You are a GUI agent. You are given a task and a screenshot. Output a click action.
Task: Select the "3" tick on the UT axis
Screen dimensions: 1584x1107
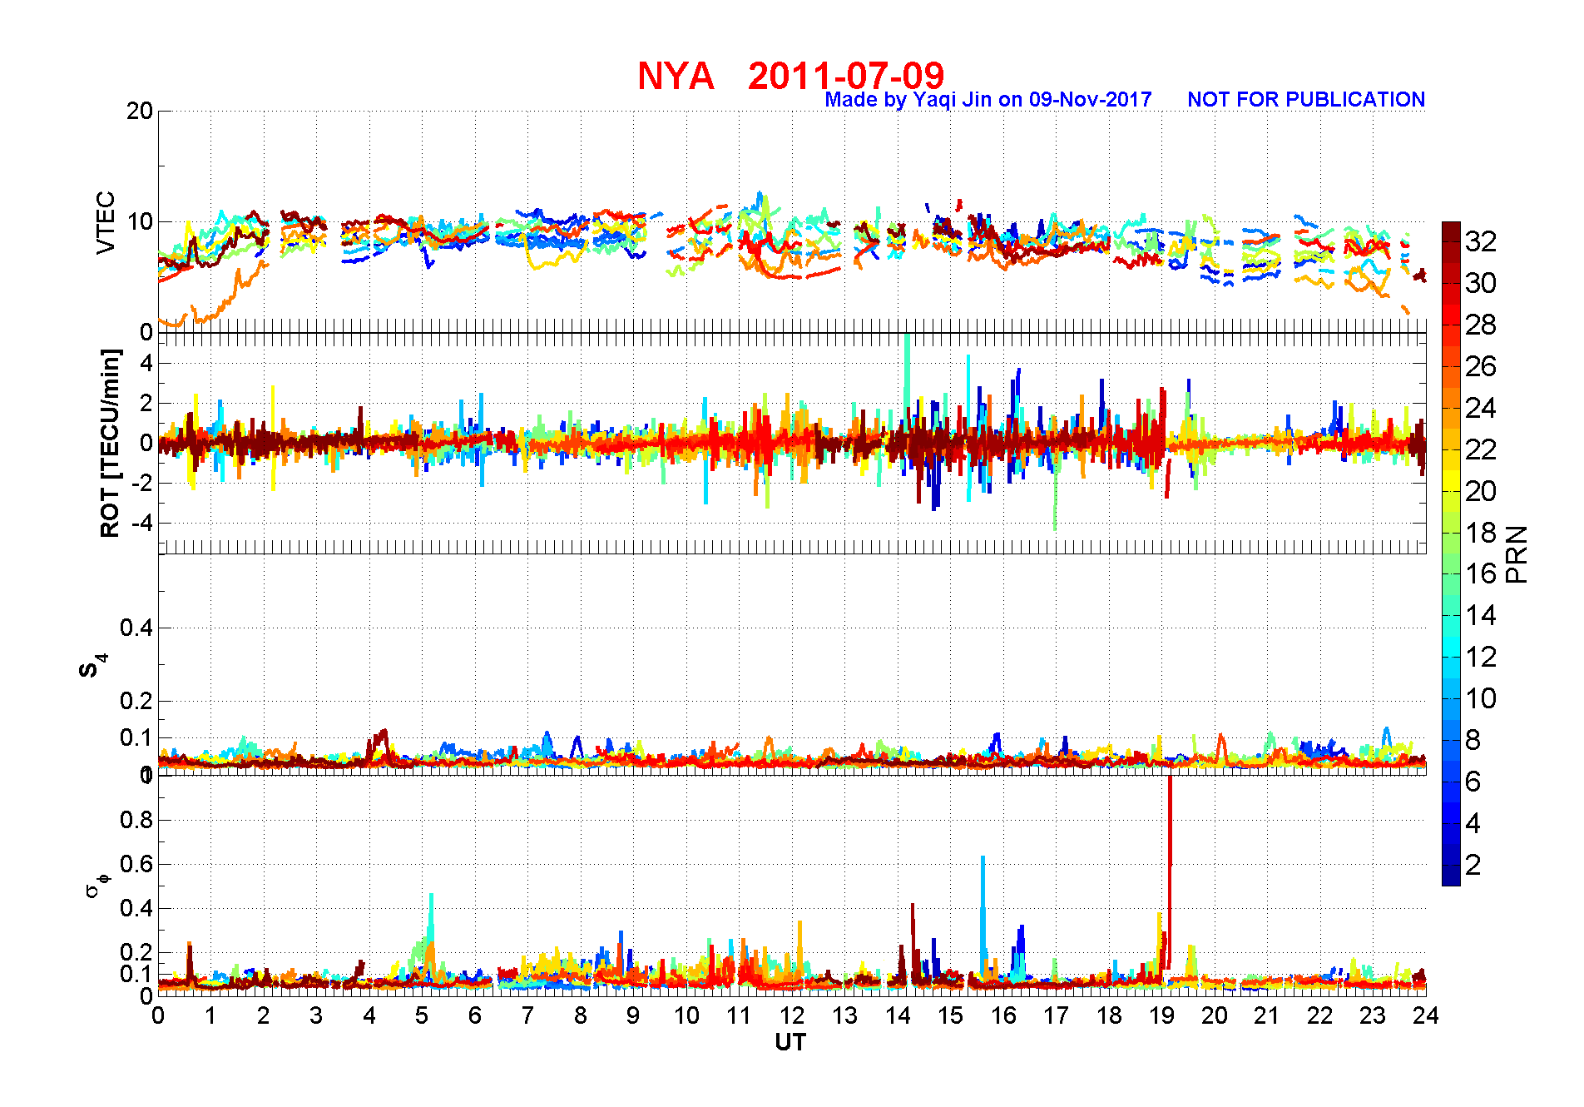316,1015
